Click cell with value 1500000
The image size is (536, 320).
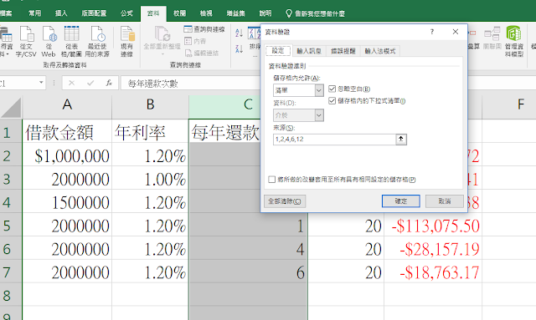(x=67, y=202)
